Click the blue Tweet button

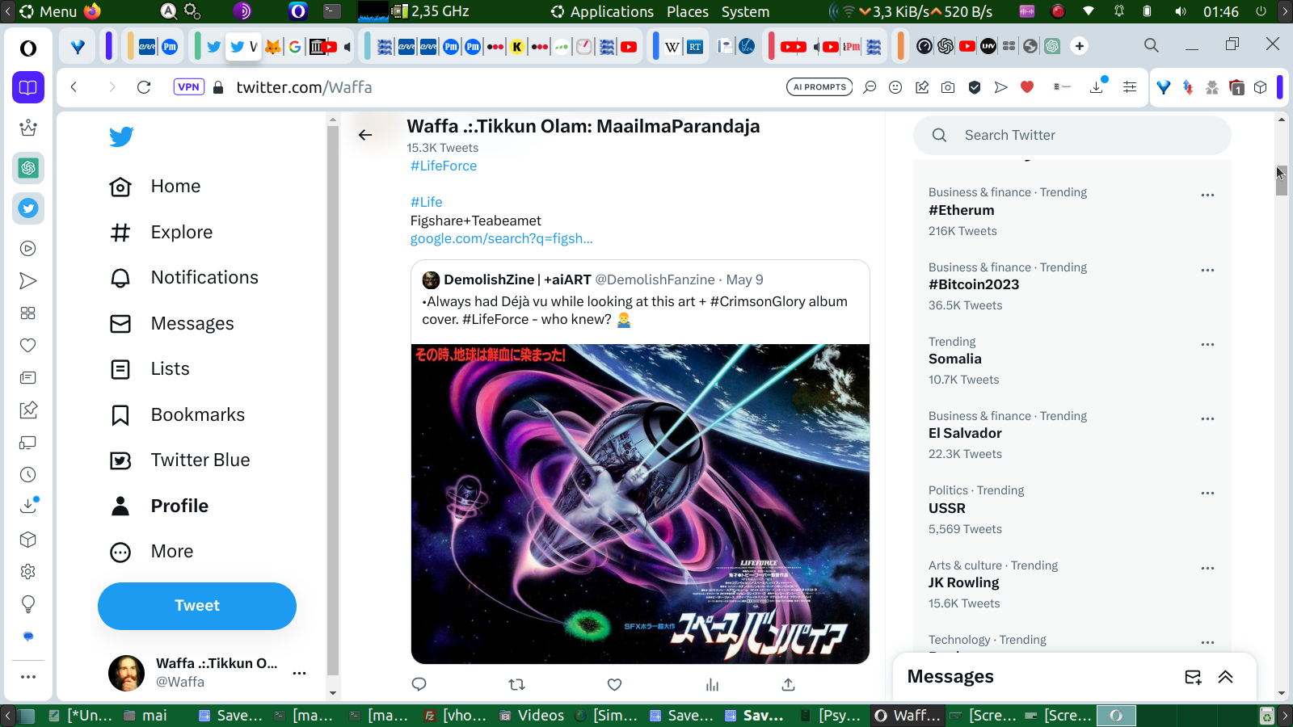[197, 606]
